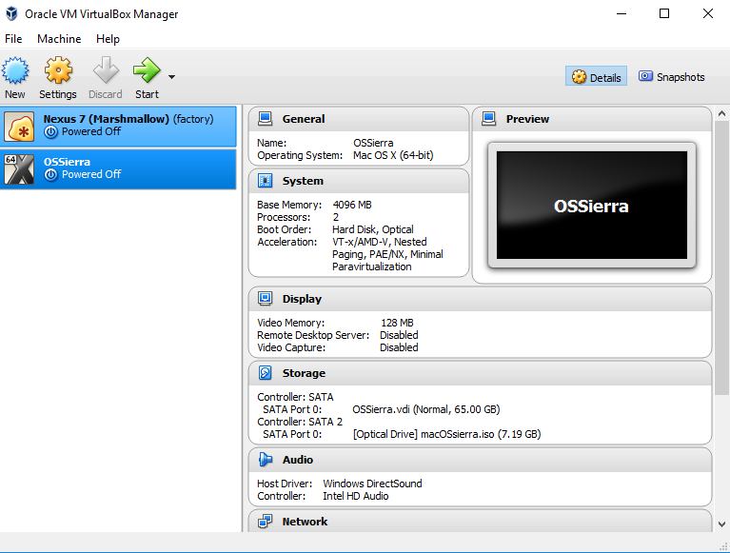
Task: Open the Network section header link
Action: 305,522
